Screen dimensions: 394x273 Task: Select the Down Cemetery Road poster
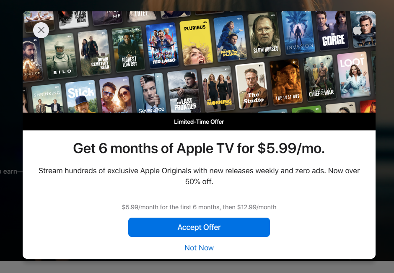(x=94, y=53)
